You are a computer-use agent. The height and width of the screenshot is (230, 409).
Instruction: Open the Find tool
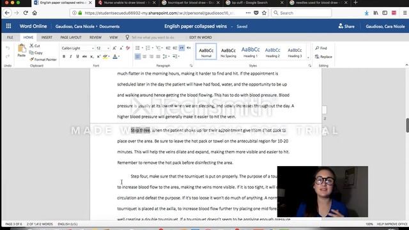coord(321,48)
